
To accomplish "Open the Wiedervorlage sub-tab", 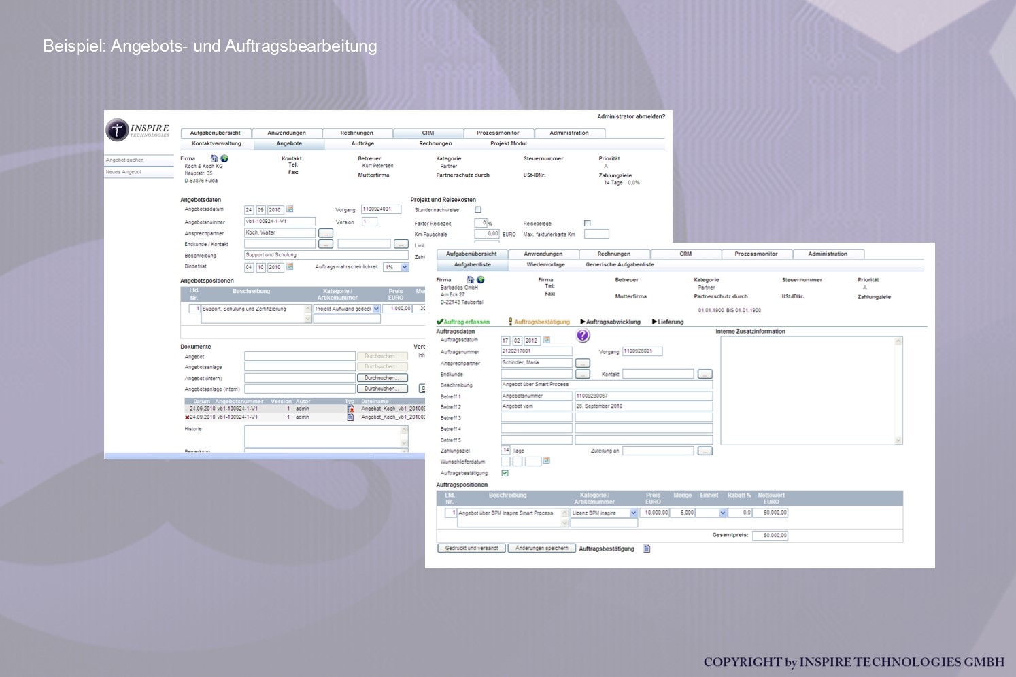I will [545, 265].
